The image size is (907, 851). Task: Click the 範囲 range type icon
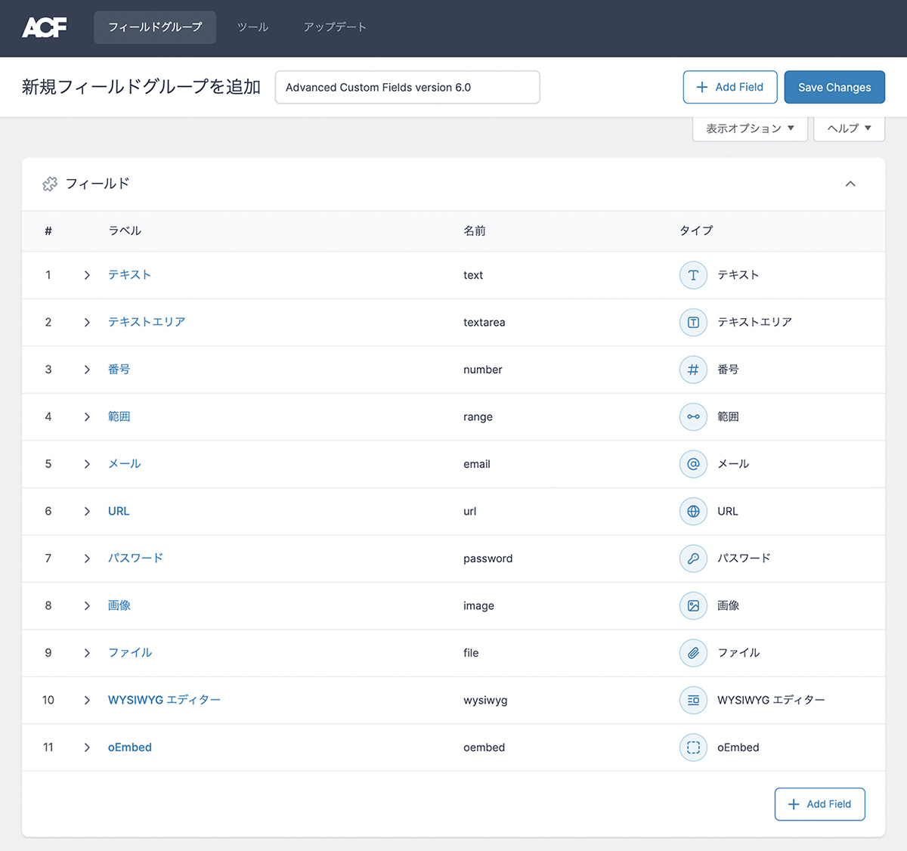693,416
